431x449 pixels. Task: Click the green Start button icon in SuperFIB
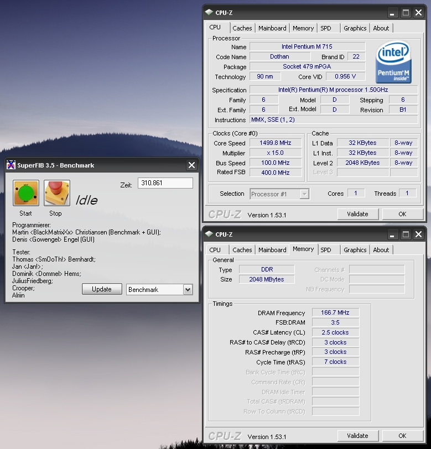(x=26, y=193)
